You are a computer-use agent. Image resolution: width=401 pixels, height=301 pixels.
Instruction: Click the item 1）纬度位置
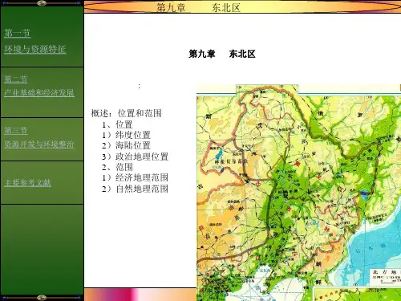126,135
